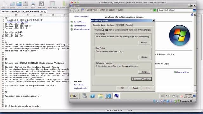Click the Change settings link
The height and width of the screenshot is (114, 203).
(182, 72)
